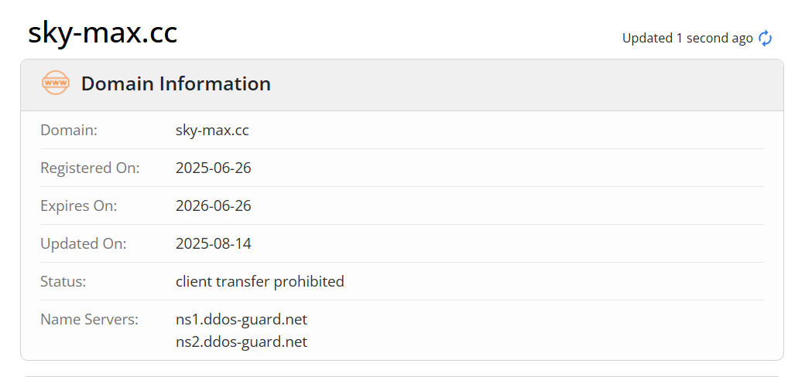Click the blue refresh icon
Viewport: 805px width, 377px height.
[765, 39]
